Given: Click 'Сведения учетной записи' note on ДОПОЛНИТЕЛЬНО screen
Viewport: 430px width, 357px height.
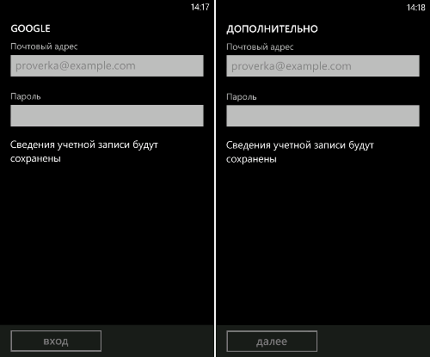Looking at the screenshot, I should pyautogui.click(x=300, y=152).
